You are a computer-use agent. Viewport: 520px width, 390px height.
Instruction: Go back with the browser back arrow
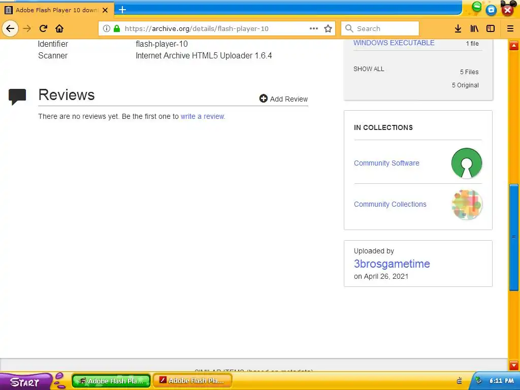pyautogui.click(x=10, y=28)
